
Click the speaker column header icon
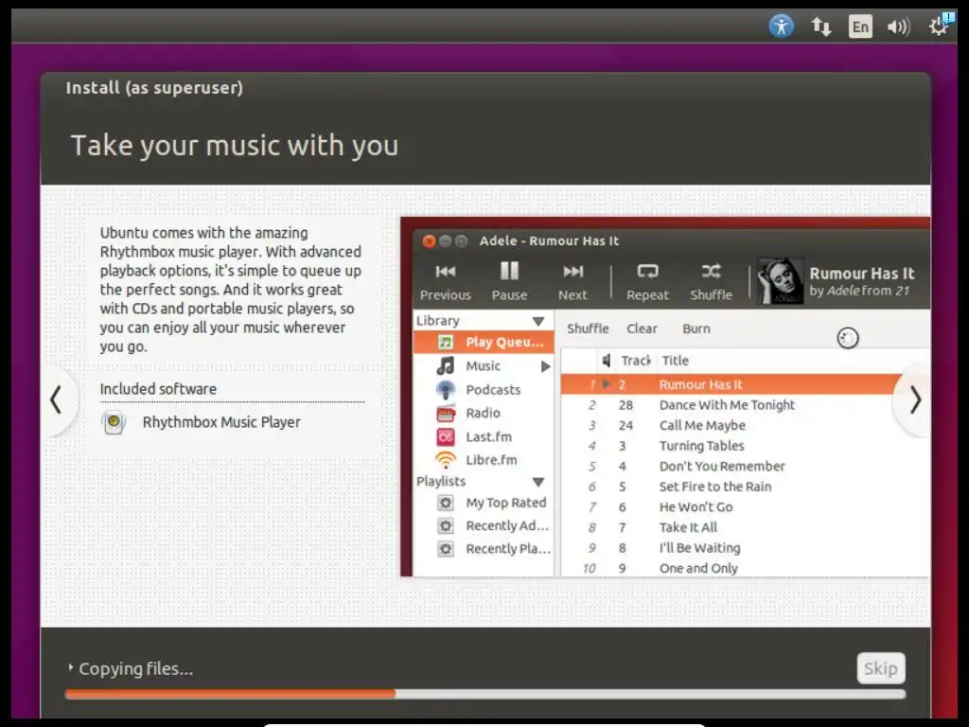607,361
